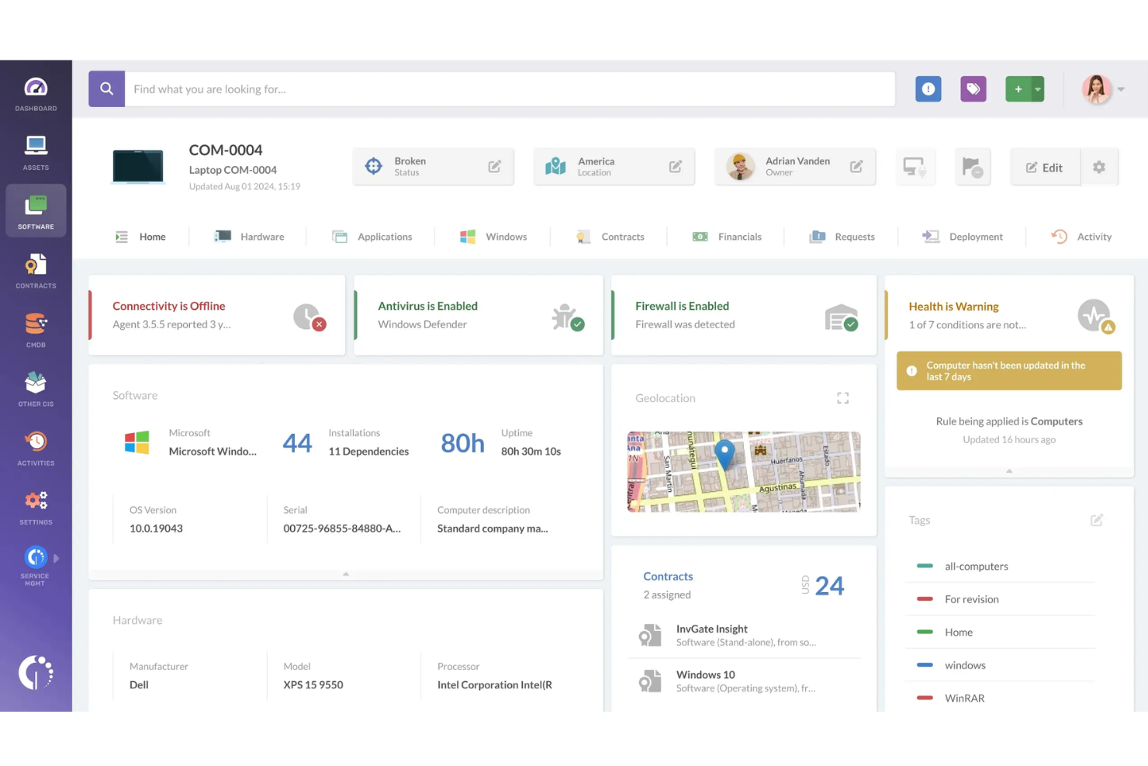Navigate to Other CIs in the sidebar
The image size is (1148, 766).
tap(35, 387)
